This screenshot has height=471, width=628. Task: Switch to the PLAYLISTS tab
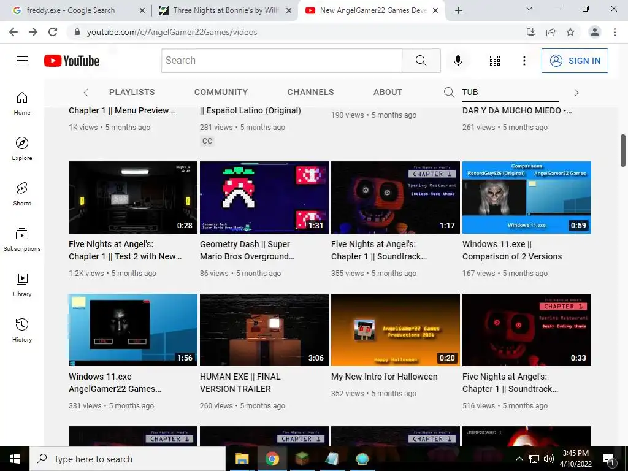[x=132, y=92]
